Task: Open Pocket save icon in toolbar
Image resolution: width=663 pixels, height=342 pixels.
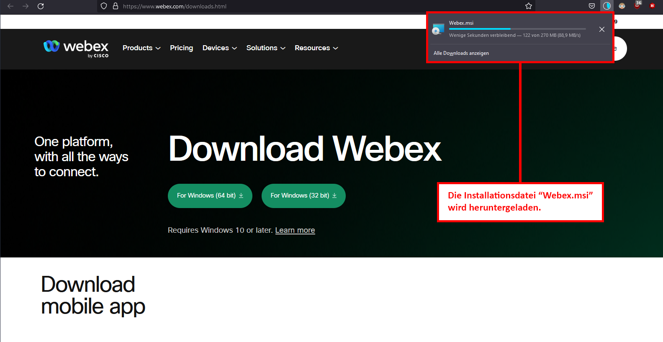Action: coord(592,6)
